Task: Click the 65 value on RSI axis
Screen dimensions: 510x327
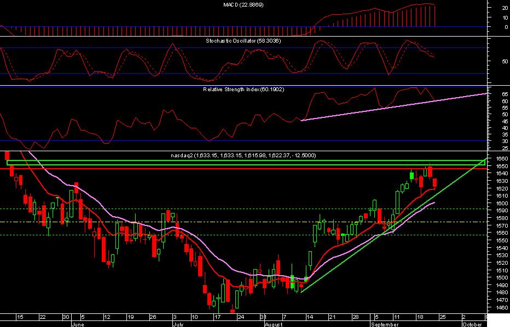Action: click(x=505, y=94)
